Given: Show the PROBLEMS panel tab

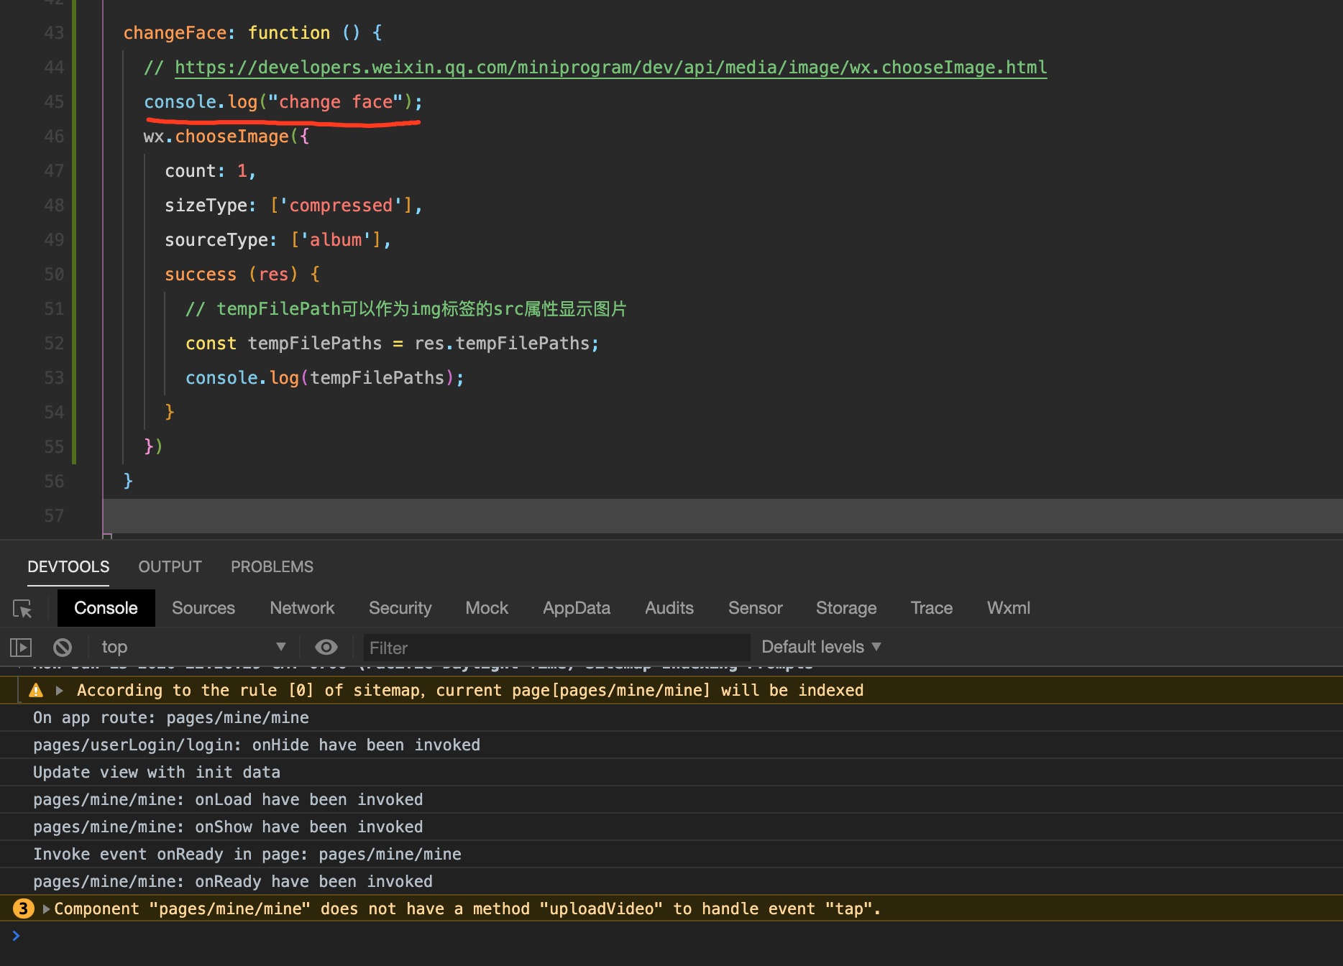Looking at the screenshot, I should coord(272,567).
